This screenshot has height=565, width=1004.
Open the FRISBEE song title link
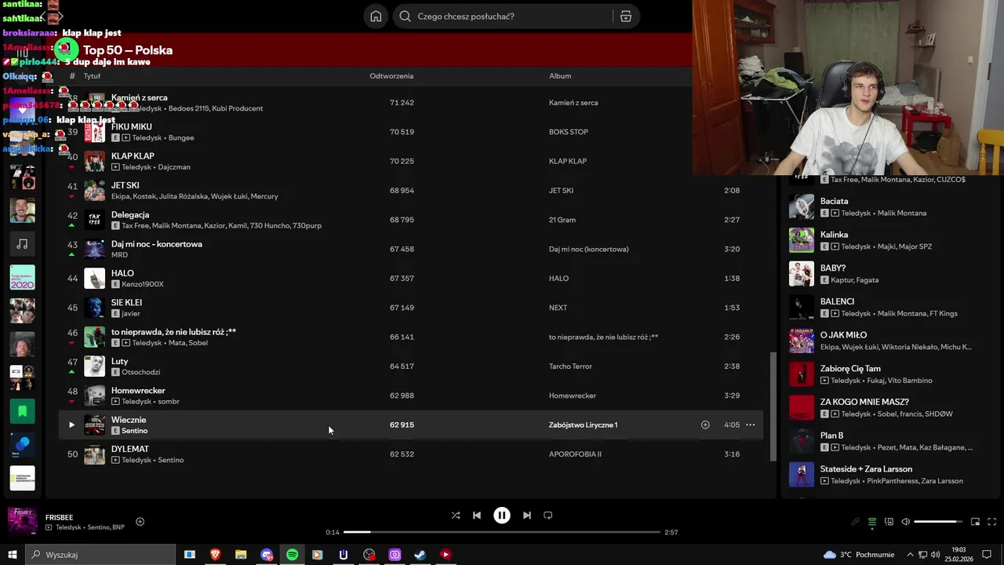pos(60,518)
